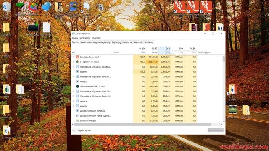Click the 0,4 MB/sn disk cell
This screenshot has height=151, width=269.
(165, 57)
